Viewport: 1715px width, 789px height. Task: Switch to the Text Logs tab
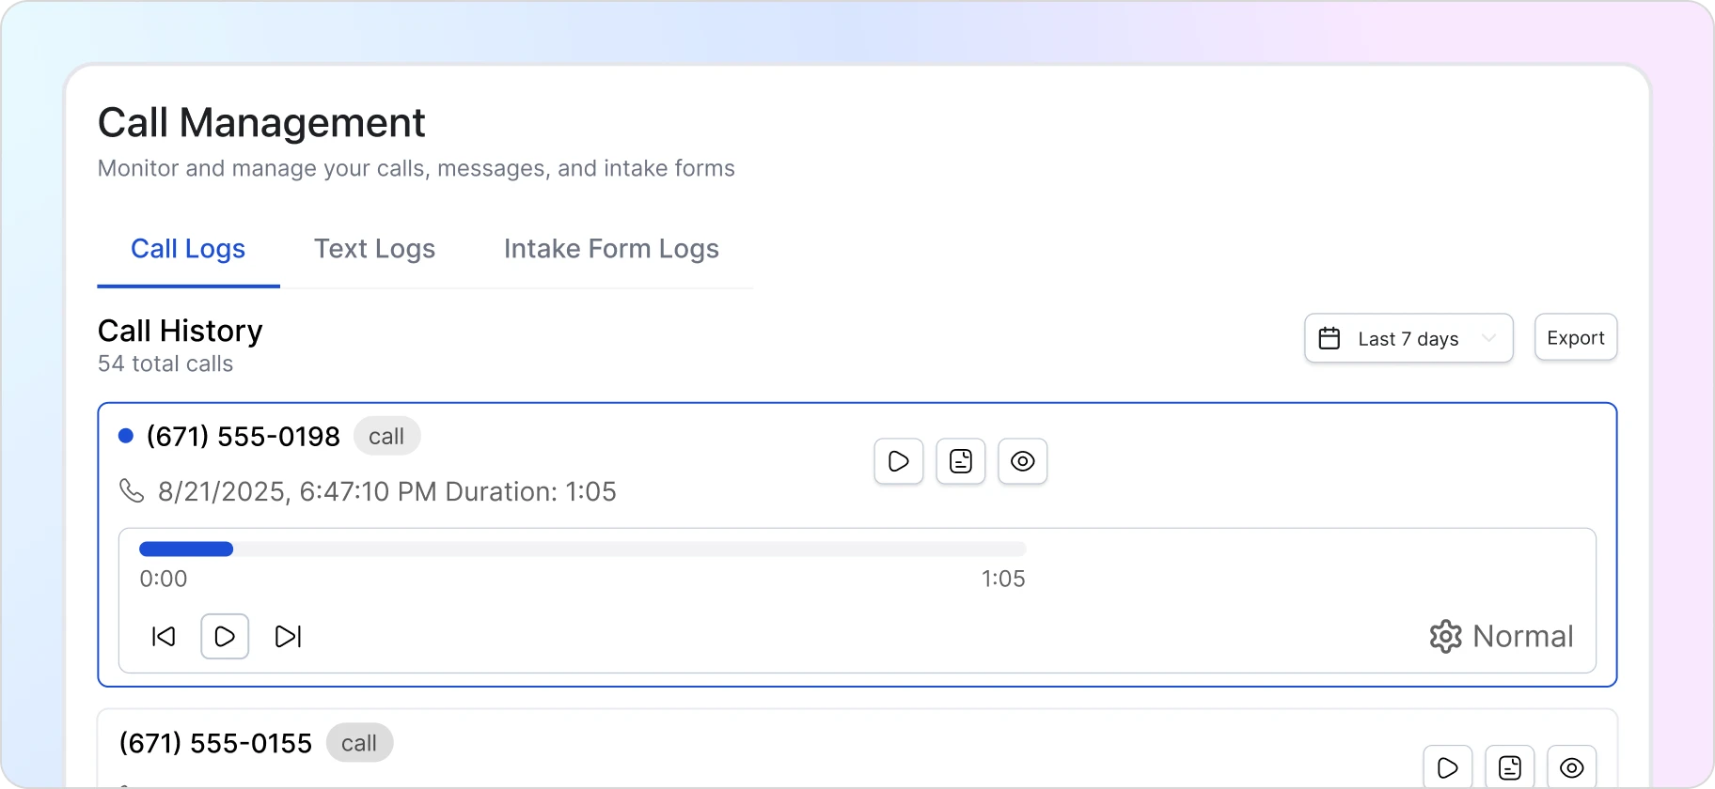click(374, 249)
